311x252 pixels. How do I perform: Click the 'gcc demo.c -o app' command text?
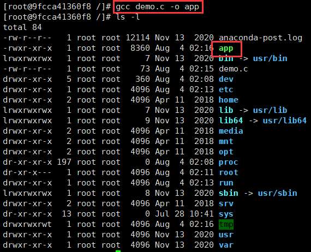(157, 7)
